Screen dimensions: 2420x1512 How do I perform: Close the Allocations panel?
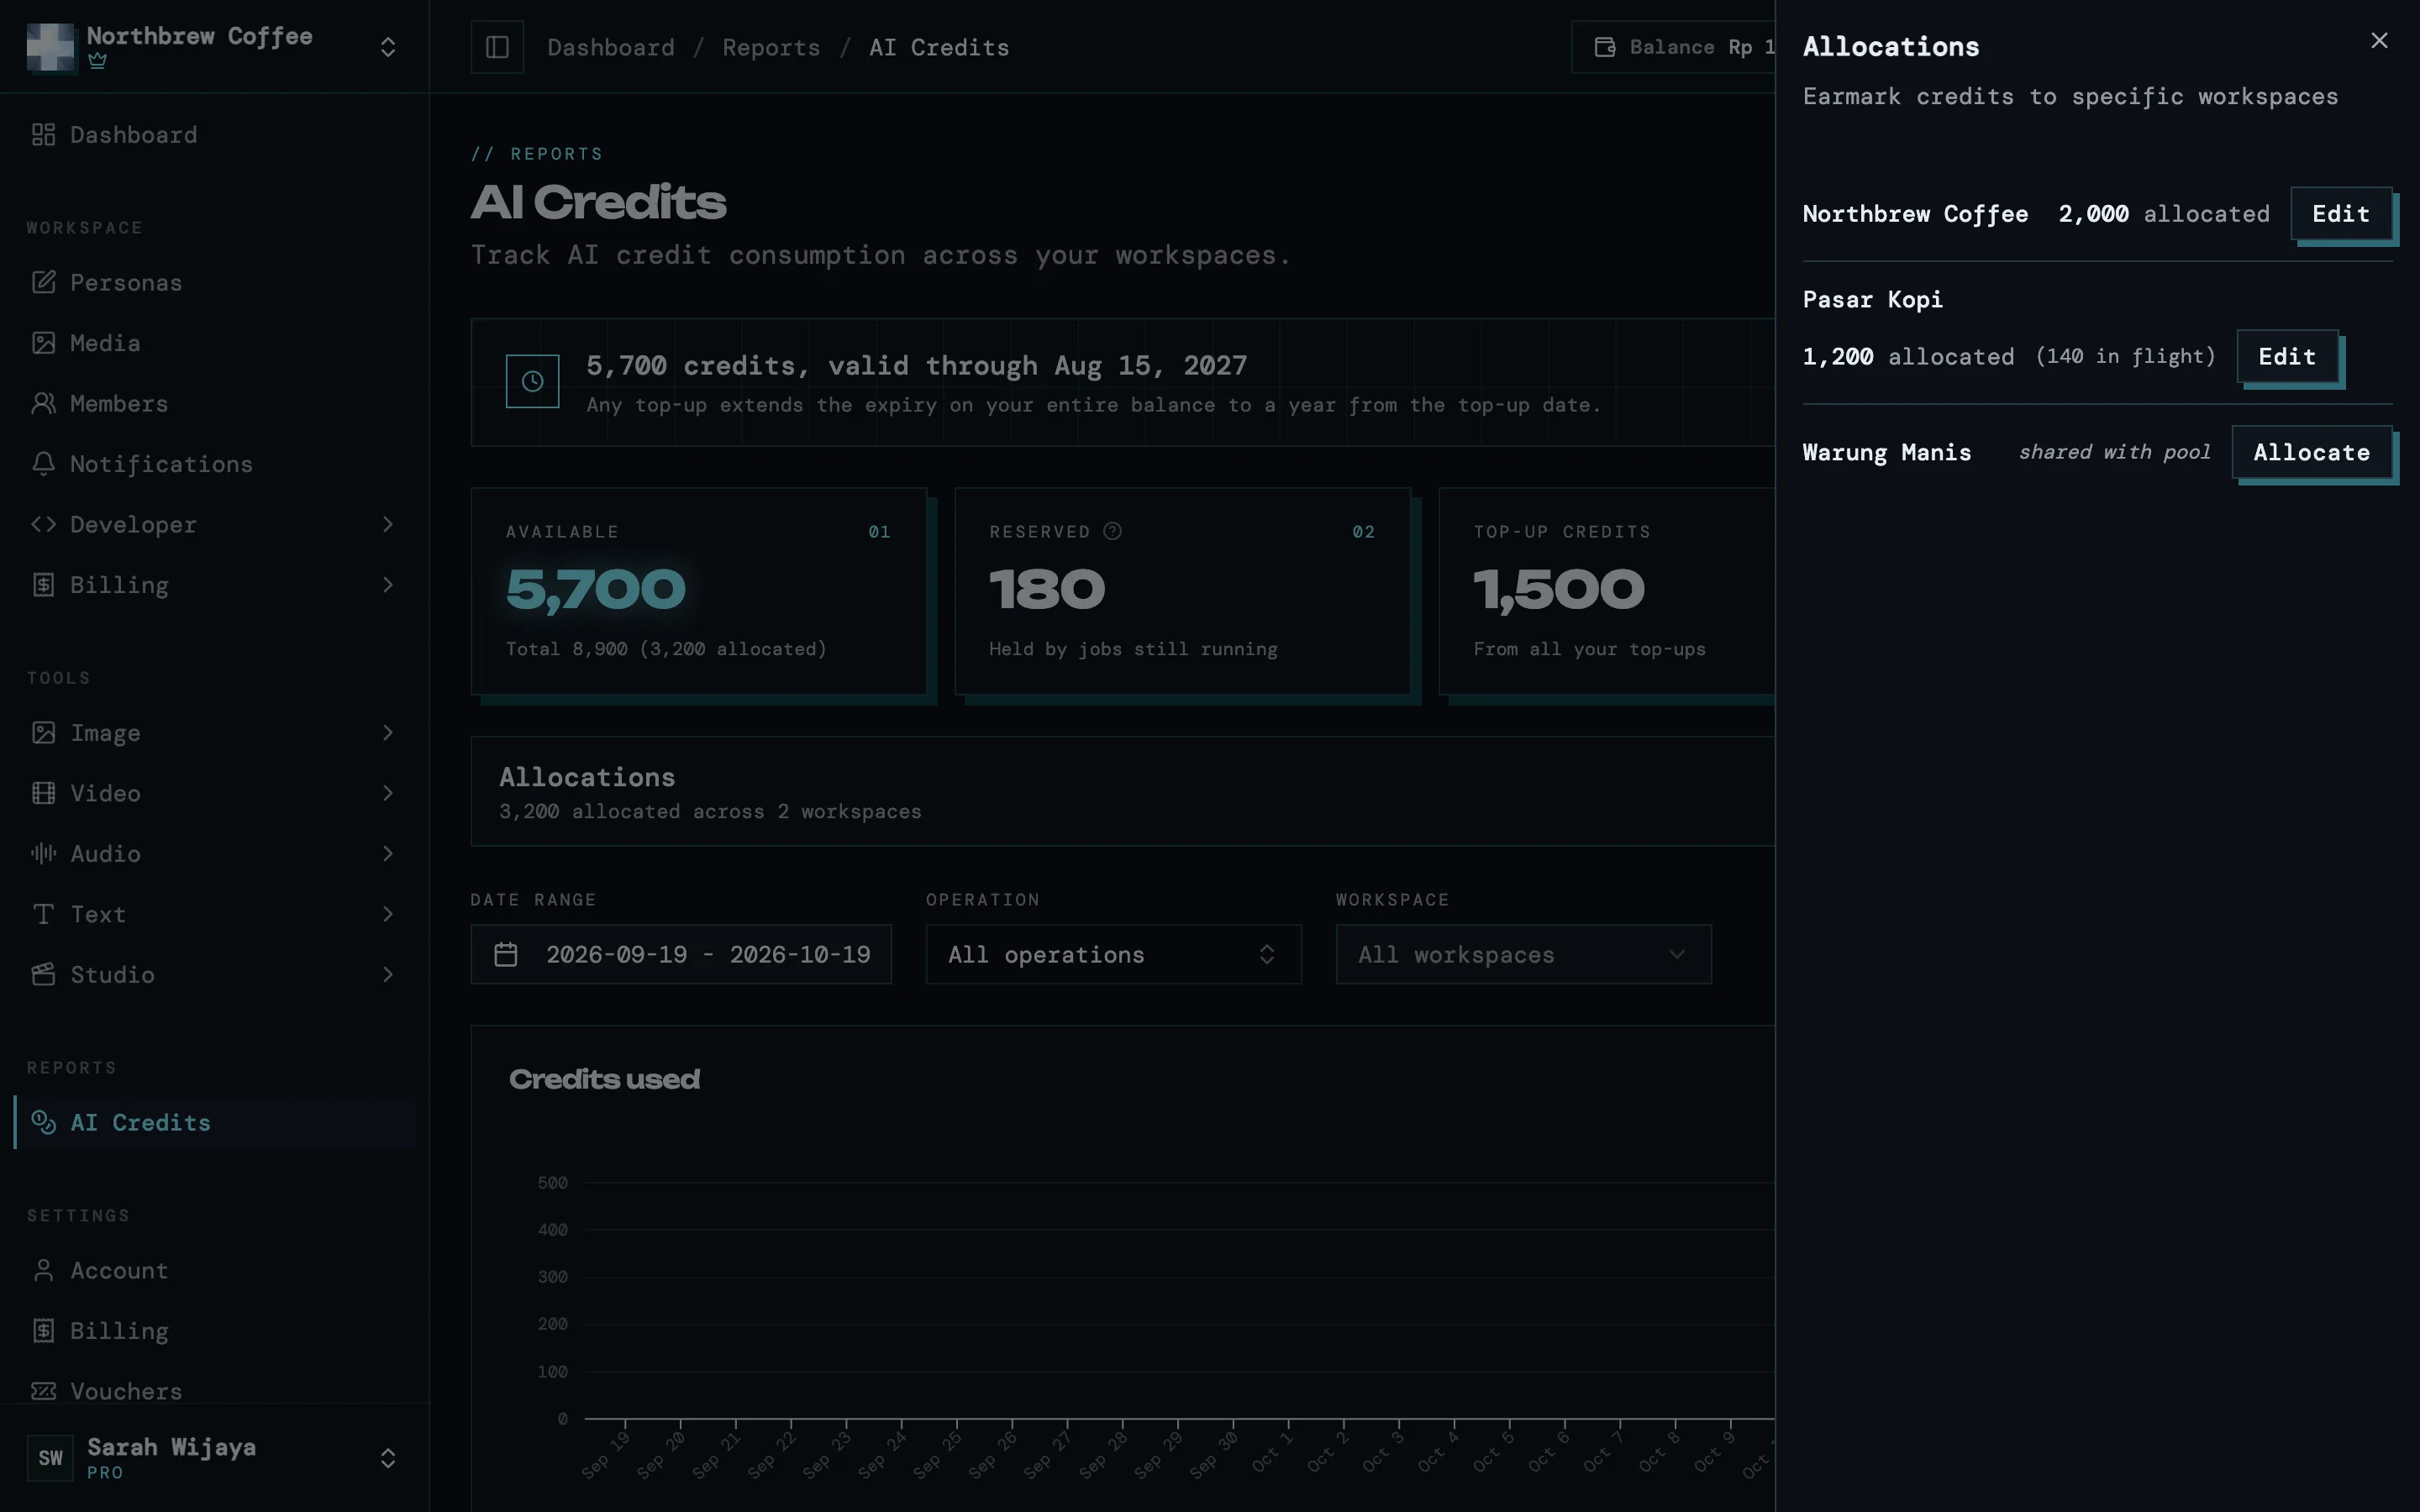2379,41
